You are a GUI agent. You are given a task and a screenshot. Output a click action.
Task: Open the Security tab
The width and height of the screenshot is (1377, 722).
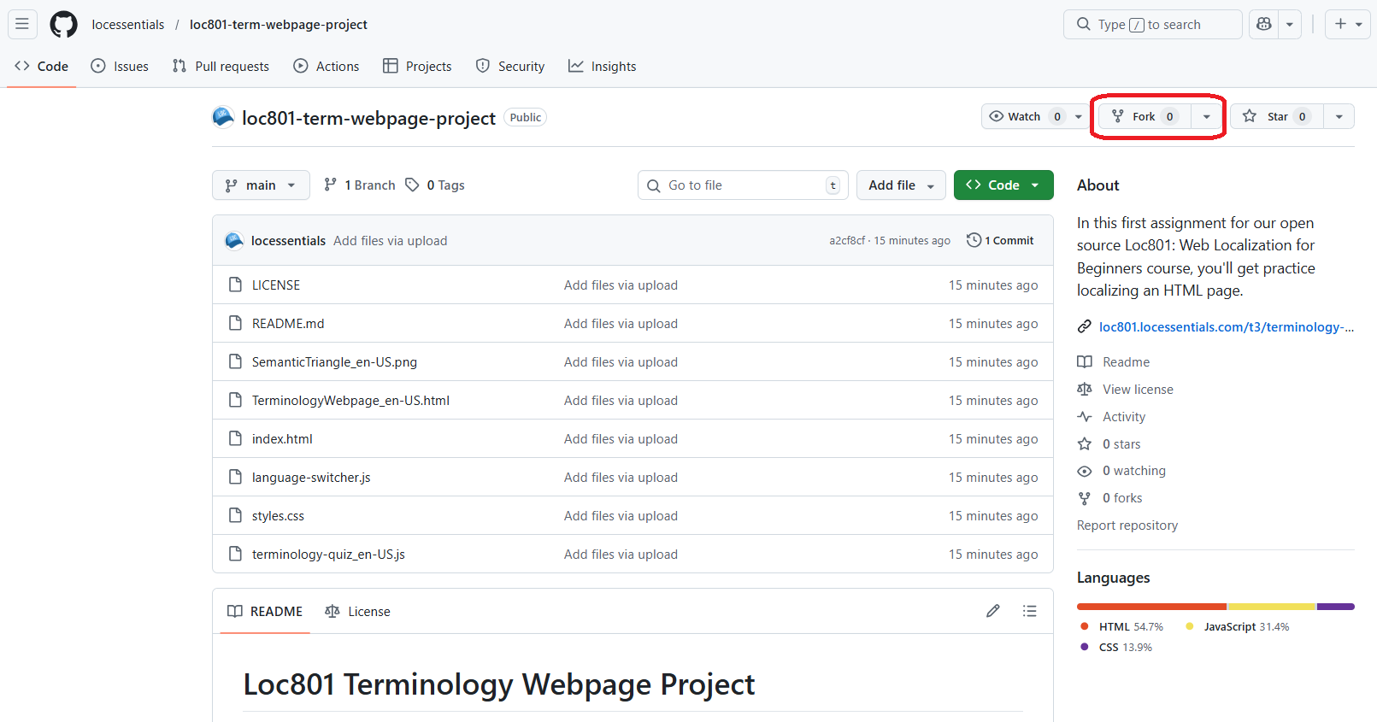point(510,66)
